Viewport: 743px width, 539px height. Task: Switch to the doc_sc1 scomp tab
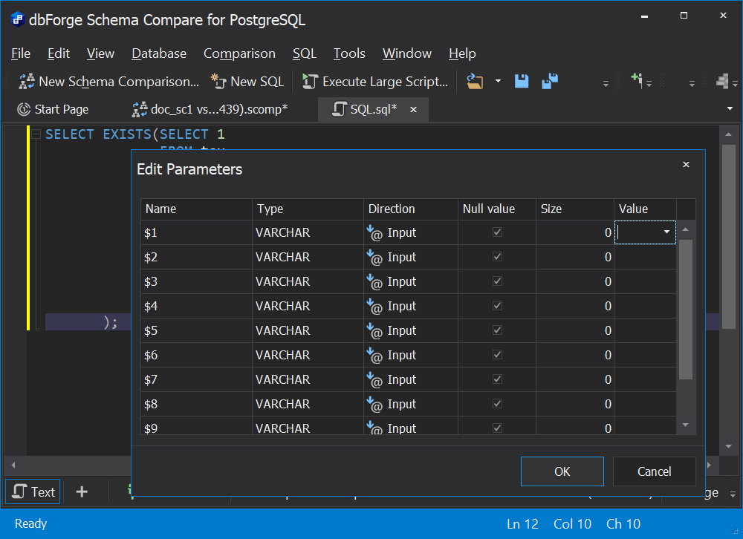210,109
